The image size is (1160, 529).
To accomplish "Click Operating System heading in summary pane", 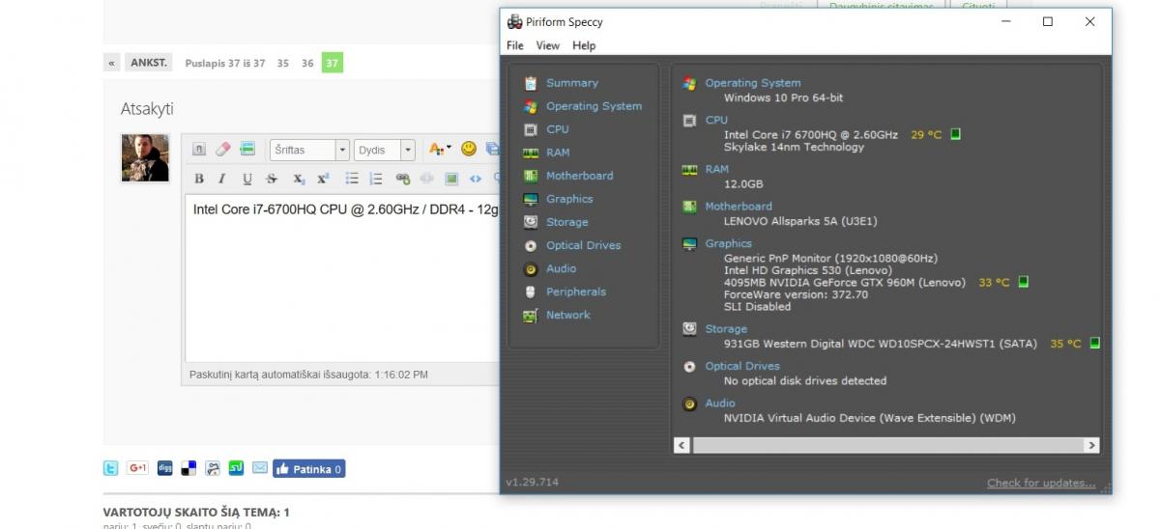I will click(753, 83).
